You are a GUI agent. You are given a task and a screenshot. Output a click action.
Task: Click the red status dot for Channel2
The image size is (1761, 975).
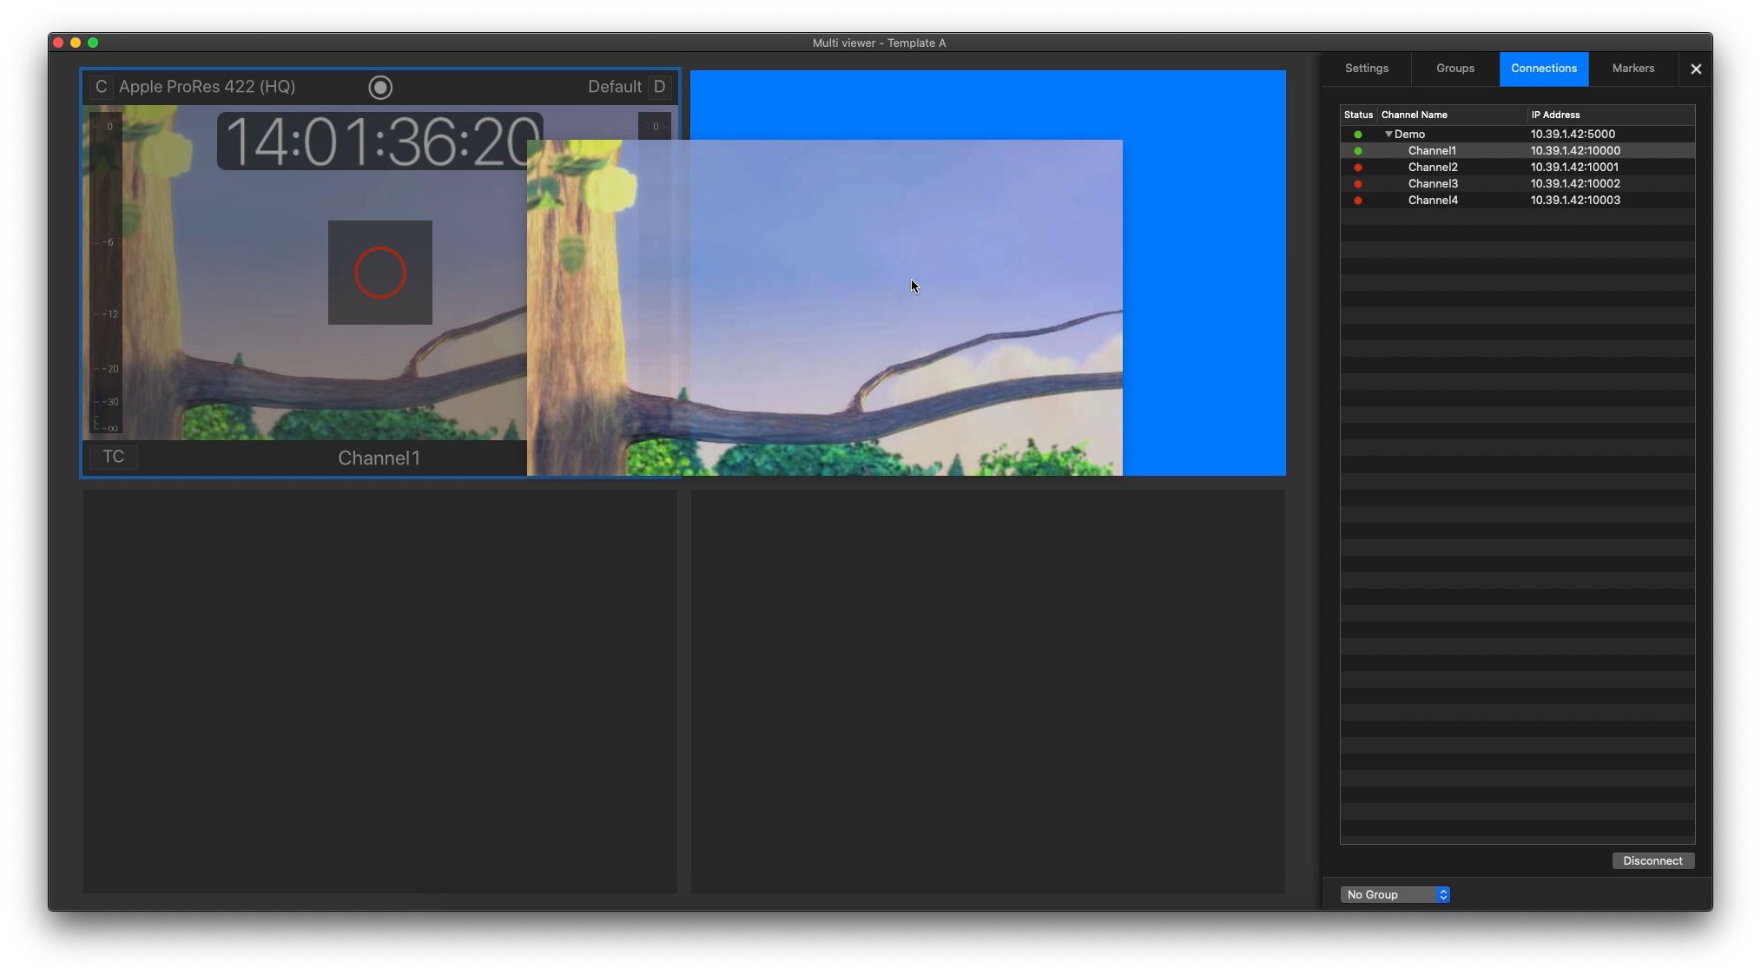pyautogui.click(x=1358, y=168)
